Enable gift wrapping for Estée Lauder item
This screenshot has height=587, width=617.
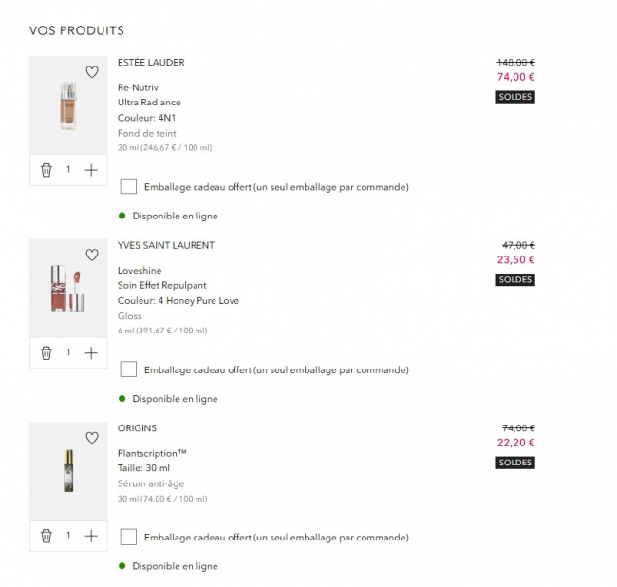tap(129, 186)
